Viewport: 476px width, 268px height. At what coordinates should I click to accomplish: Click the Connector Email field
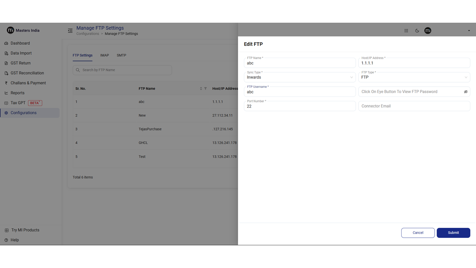(414, 106)
